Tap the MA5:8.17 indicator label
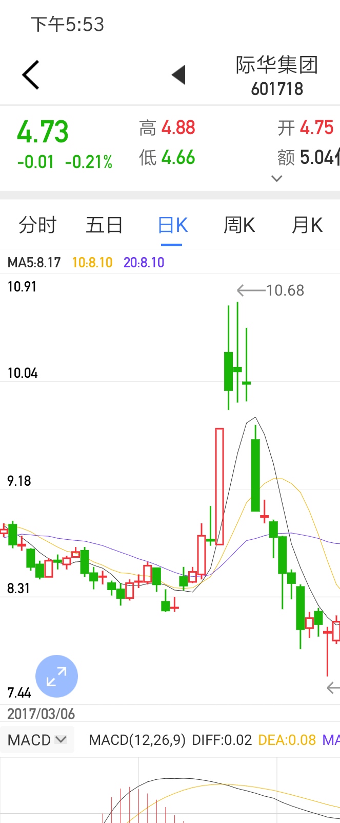Viewport: 340px width, 823px height. (34, 263)
